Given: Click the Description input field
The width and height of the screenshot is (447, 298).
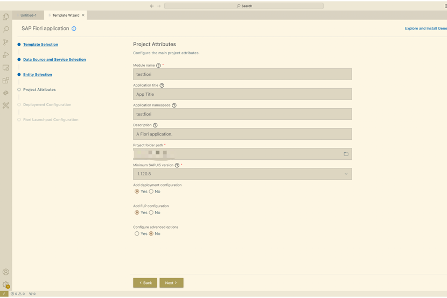Looking at the screenshot, I should [242, 134].
